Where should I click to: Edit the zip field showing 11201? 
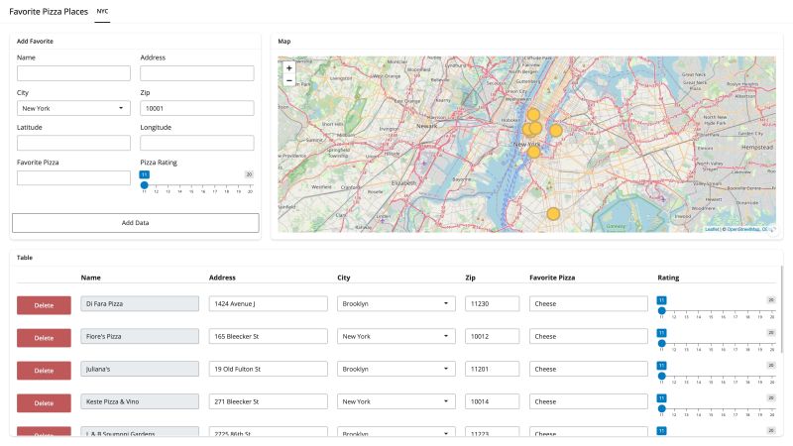[492, 369]
